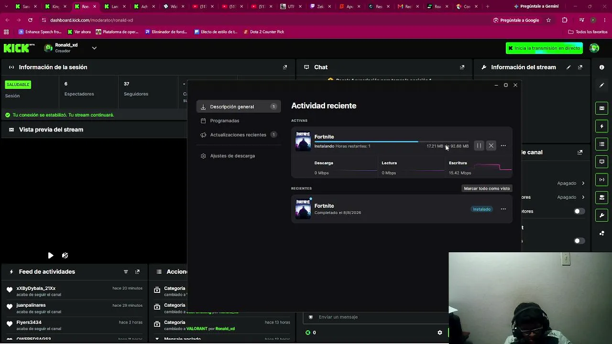
Task: Toggle the lower channel settings switch
Action: click(579, 241)
